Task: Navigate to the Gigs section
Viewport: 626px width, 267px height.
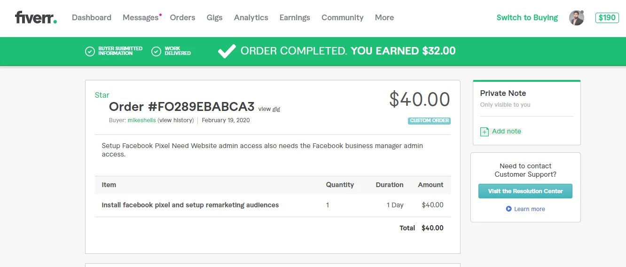Action: 214,18
